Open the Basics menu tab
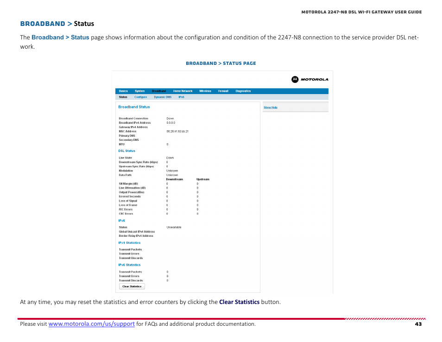 pos(123,91)
